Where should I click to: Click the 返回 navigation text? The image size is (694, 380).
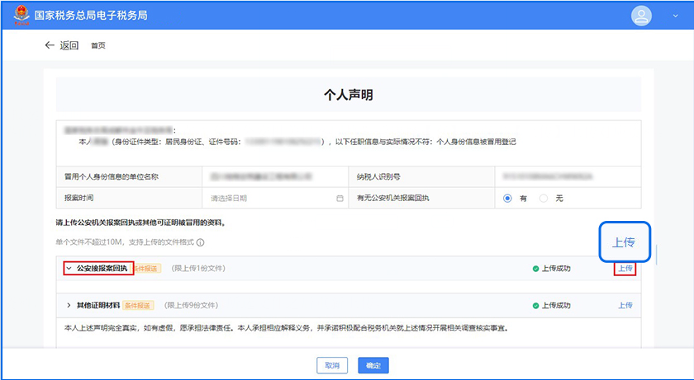(x=69, y=45)
